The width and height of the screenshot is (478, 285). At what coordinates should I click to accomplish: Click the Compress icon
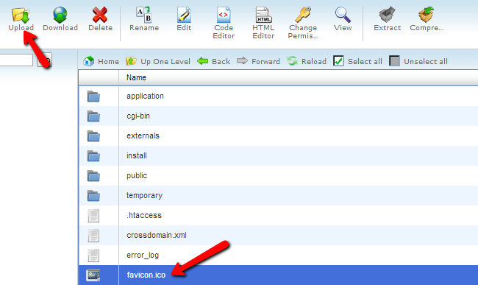pos(427,15)
